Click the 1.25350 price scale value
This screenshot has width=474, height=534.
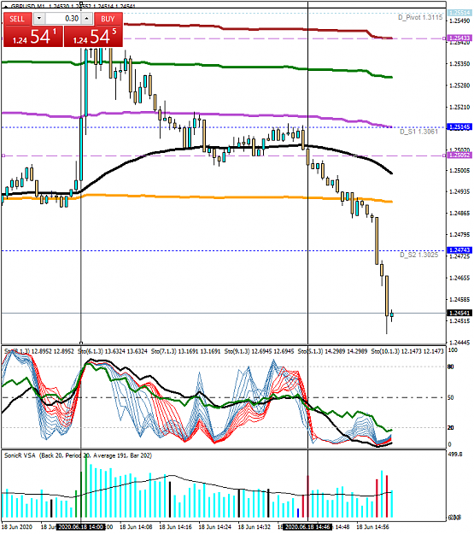(x=459, y=64)
